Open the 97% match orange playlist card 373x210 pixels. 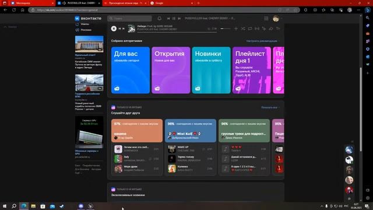click(x=137, y=131)
